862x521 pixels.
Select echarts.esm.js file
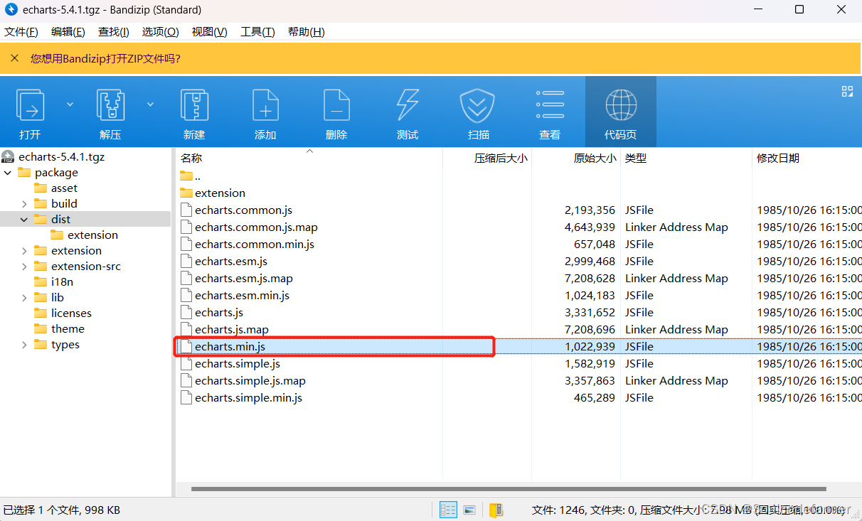(223, 261)
